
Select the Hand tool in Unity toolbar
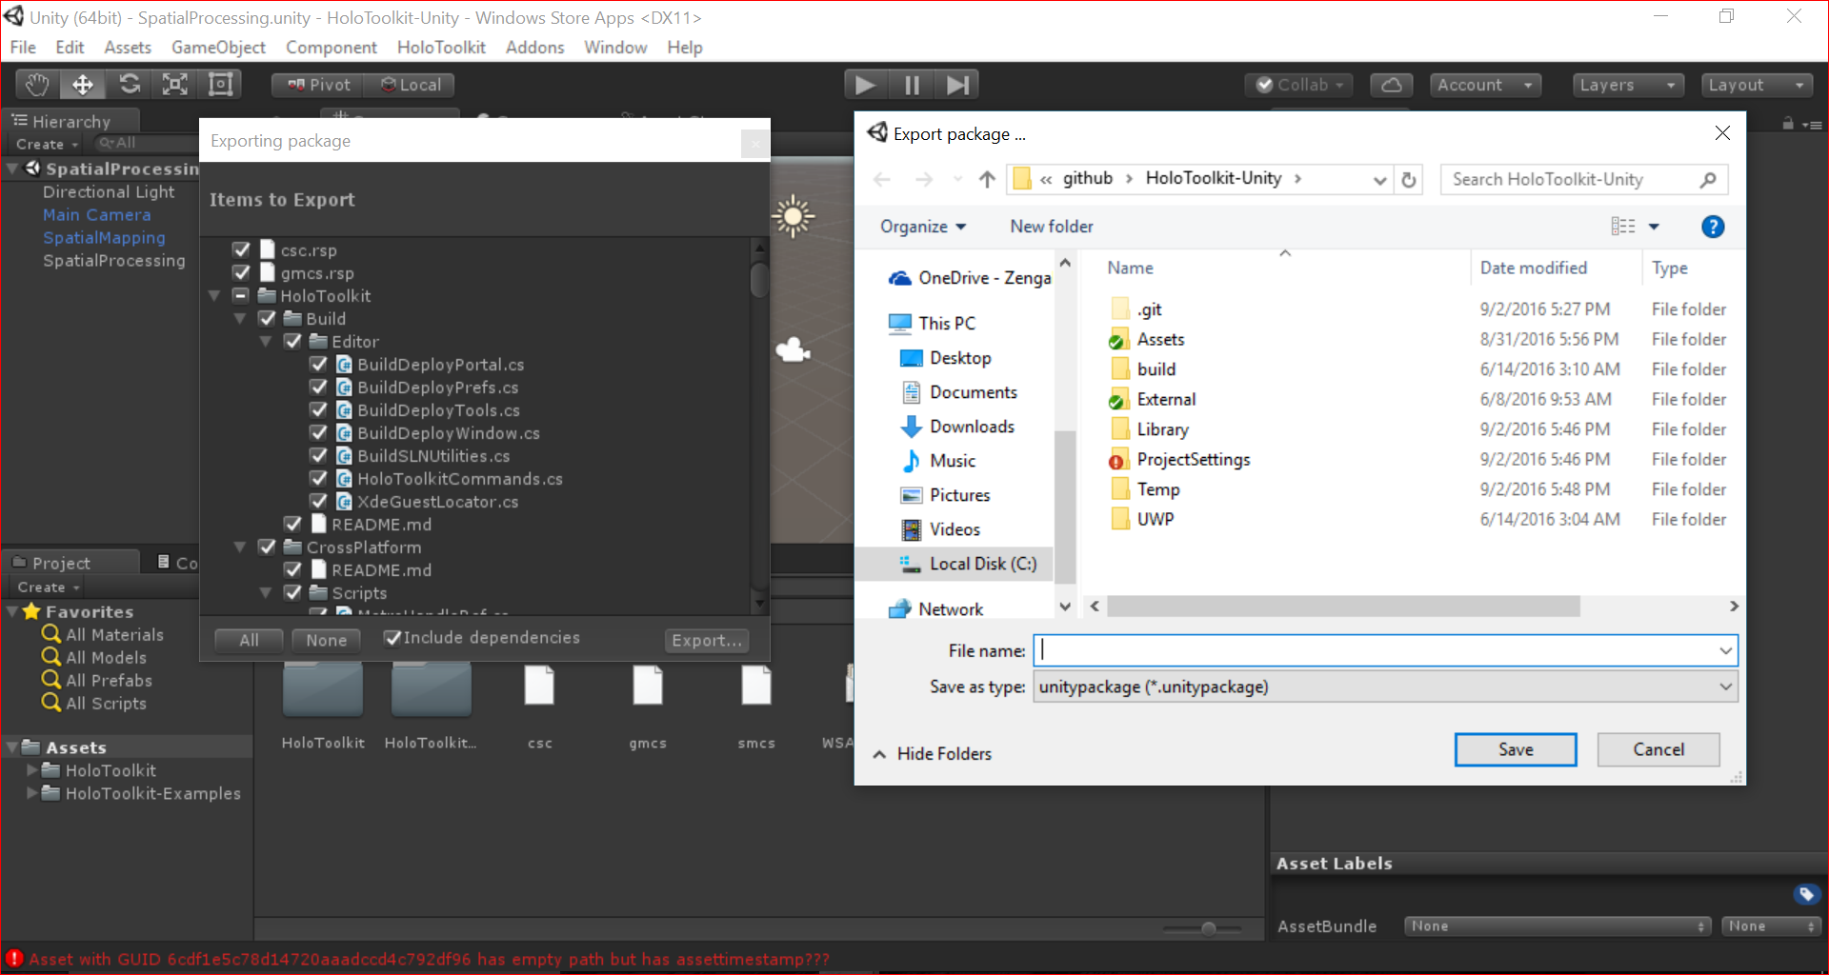(x=37, y=85)
